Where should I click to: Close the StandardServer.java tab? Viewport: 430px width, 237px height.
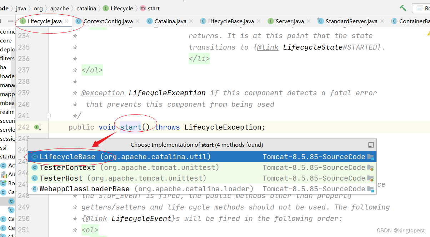pyautogui.click(x=382, y=21)
